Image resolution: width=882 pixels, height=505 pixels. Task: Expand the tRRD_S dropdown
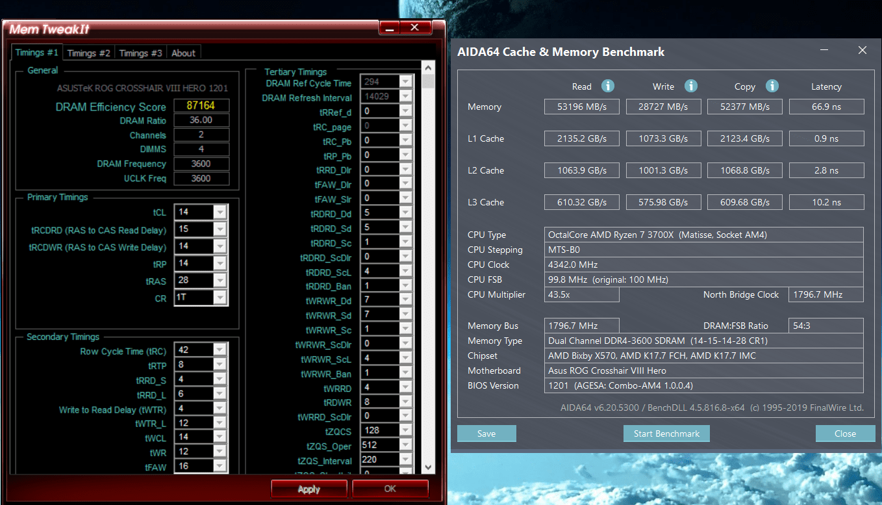[221, 380]
